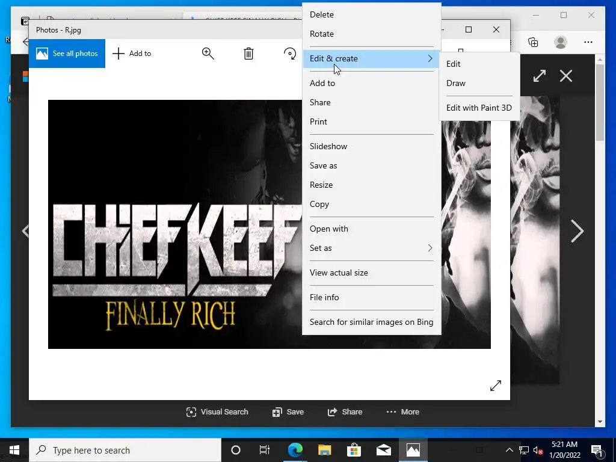Screen dimensions: 616x462
Task: Click Save in Edge image viewer
Action: pyautogui.click(x=288, y=411)
